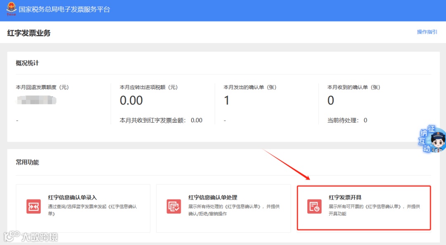
Task: Click the 展示所有待处理的 description
Action: 234,210
